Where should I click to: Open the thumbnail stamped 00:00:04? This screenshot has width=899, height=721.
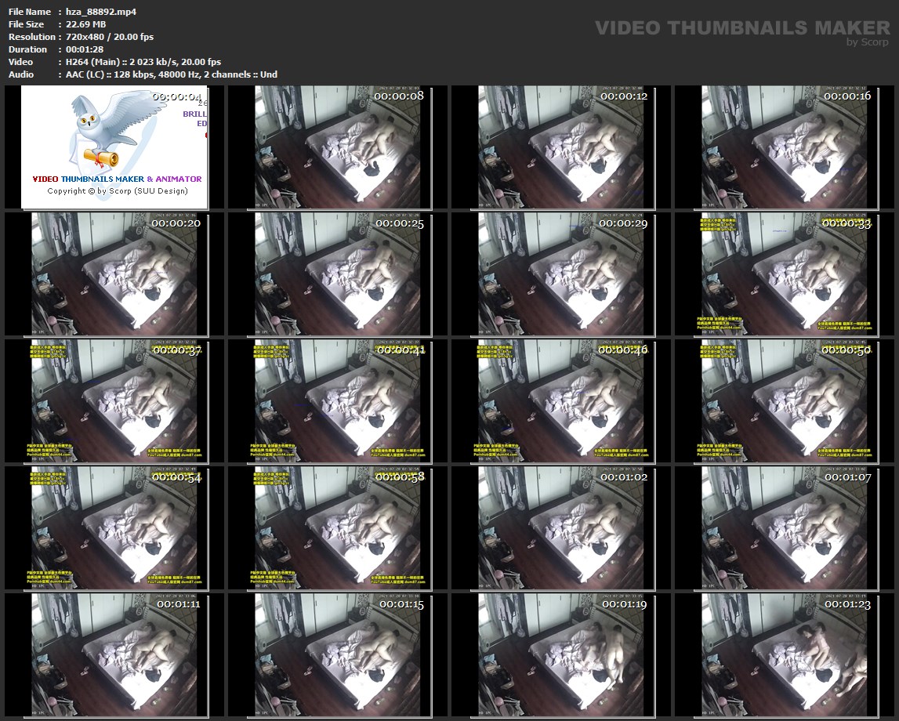tap(114, 147)
